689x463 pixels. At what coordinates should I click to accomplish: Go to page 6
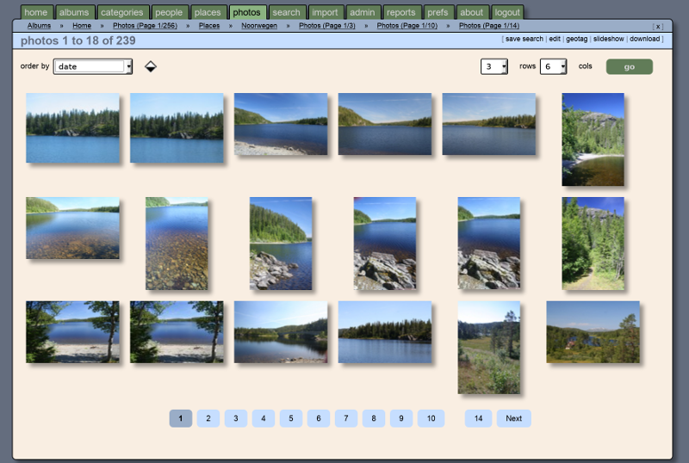319,418
